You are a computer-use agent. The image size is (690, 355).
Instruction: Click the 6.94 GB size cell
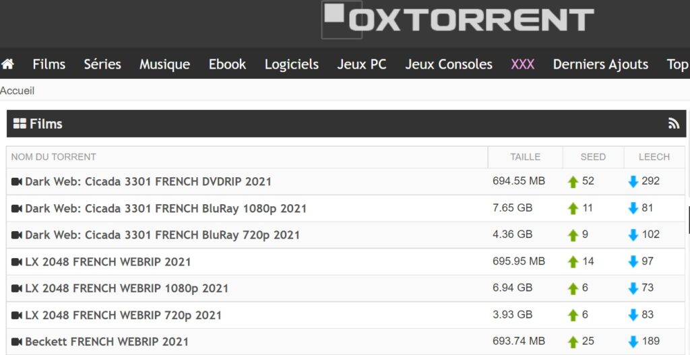click(513, 288)
